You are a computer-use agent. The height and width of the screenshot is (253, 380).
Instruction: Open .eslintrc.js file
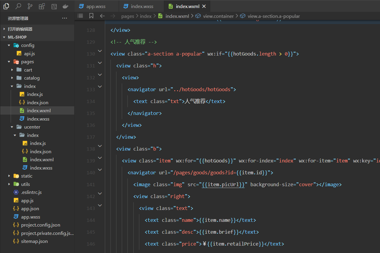pyautogui.click(x=37, y=192)
